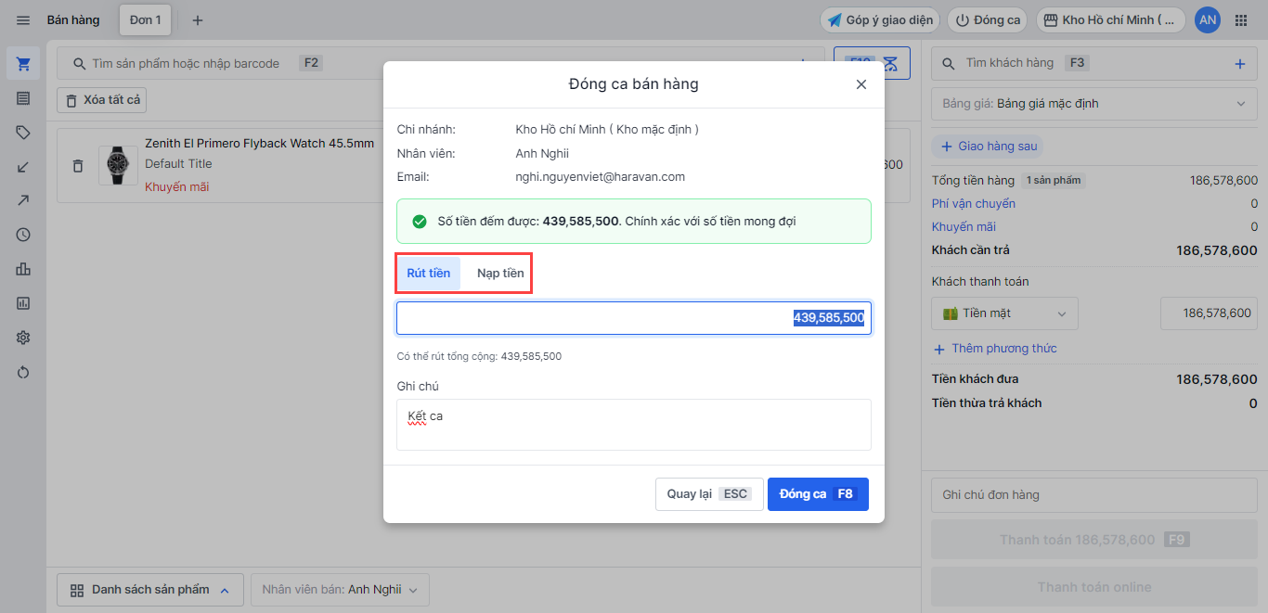Expand the Bảng giá mặc định dropdown
The width and height of the screenshot is (1268, 613).
coord(1093,104)
